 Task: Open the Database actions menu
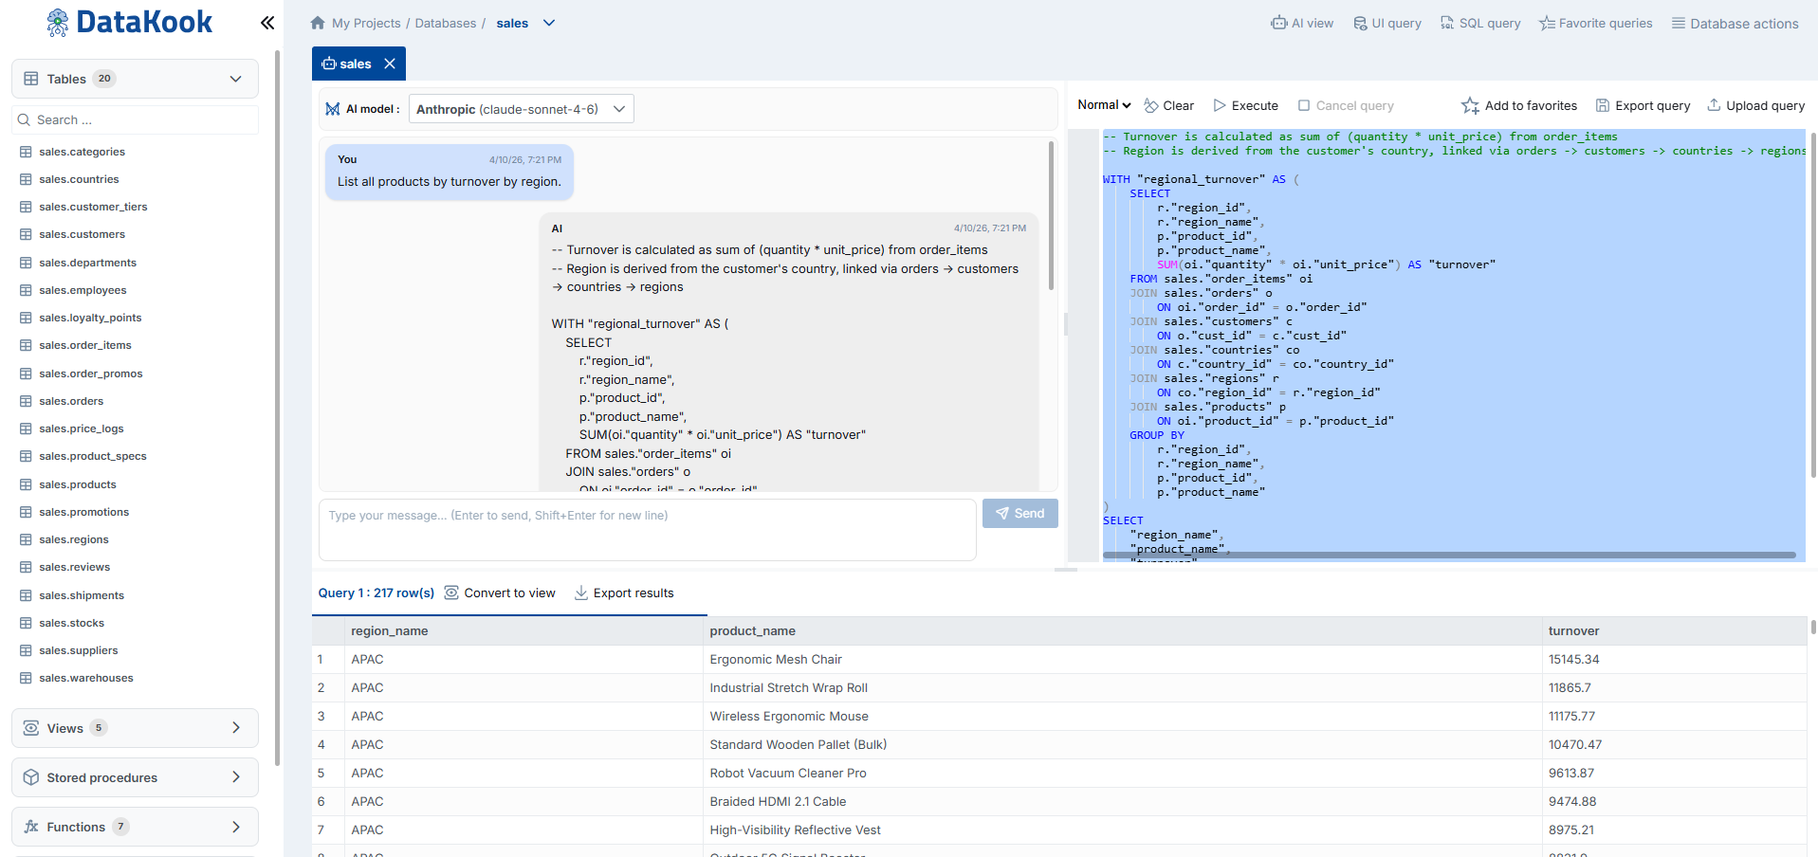pyautogui.click(x=1735, y=23)
